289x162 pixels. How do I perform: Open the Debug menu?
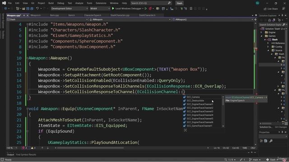61,3
